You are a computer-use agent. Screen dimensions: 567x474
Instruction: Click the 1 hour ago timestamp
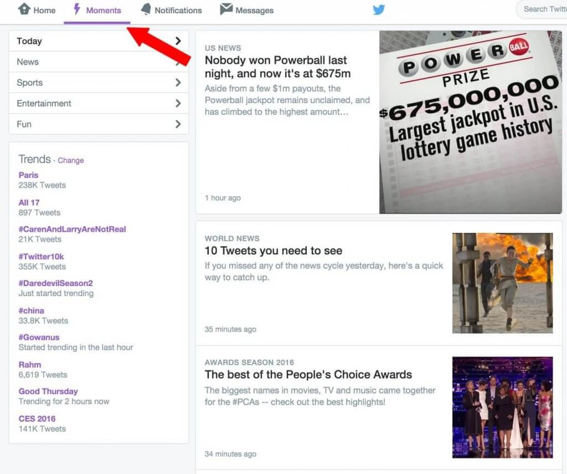coord(223,198)
